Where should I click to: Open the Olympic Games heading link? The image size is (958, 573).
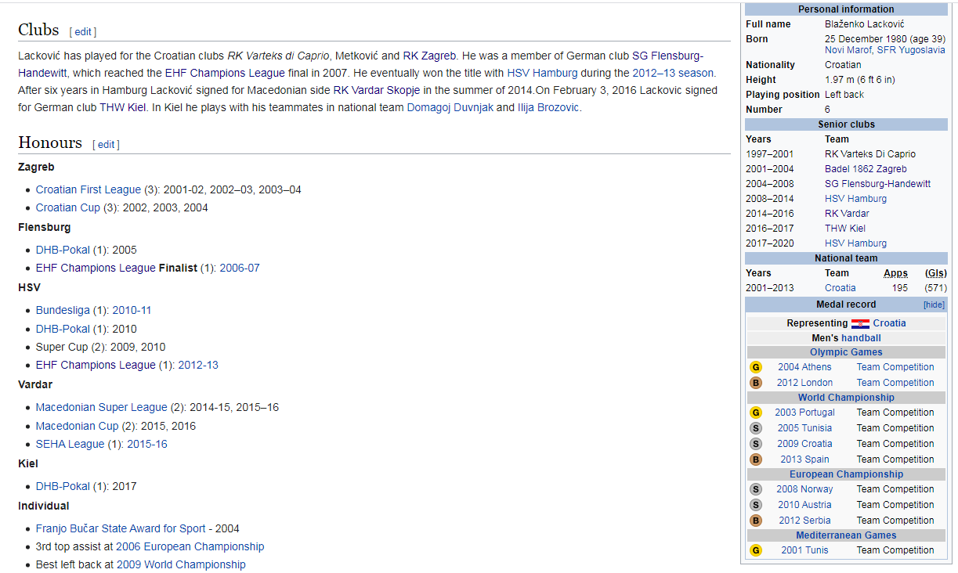[x=846, y=352]
